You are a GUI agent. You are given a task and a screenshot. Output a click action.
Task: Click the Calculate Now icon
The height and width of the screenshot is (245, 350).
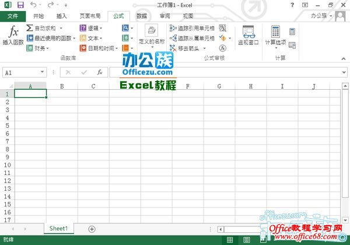coord(292,32)
